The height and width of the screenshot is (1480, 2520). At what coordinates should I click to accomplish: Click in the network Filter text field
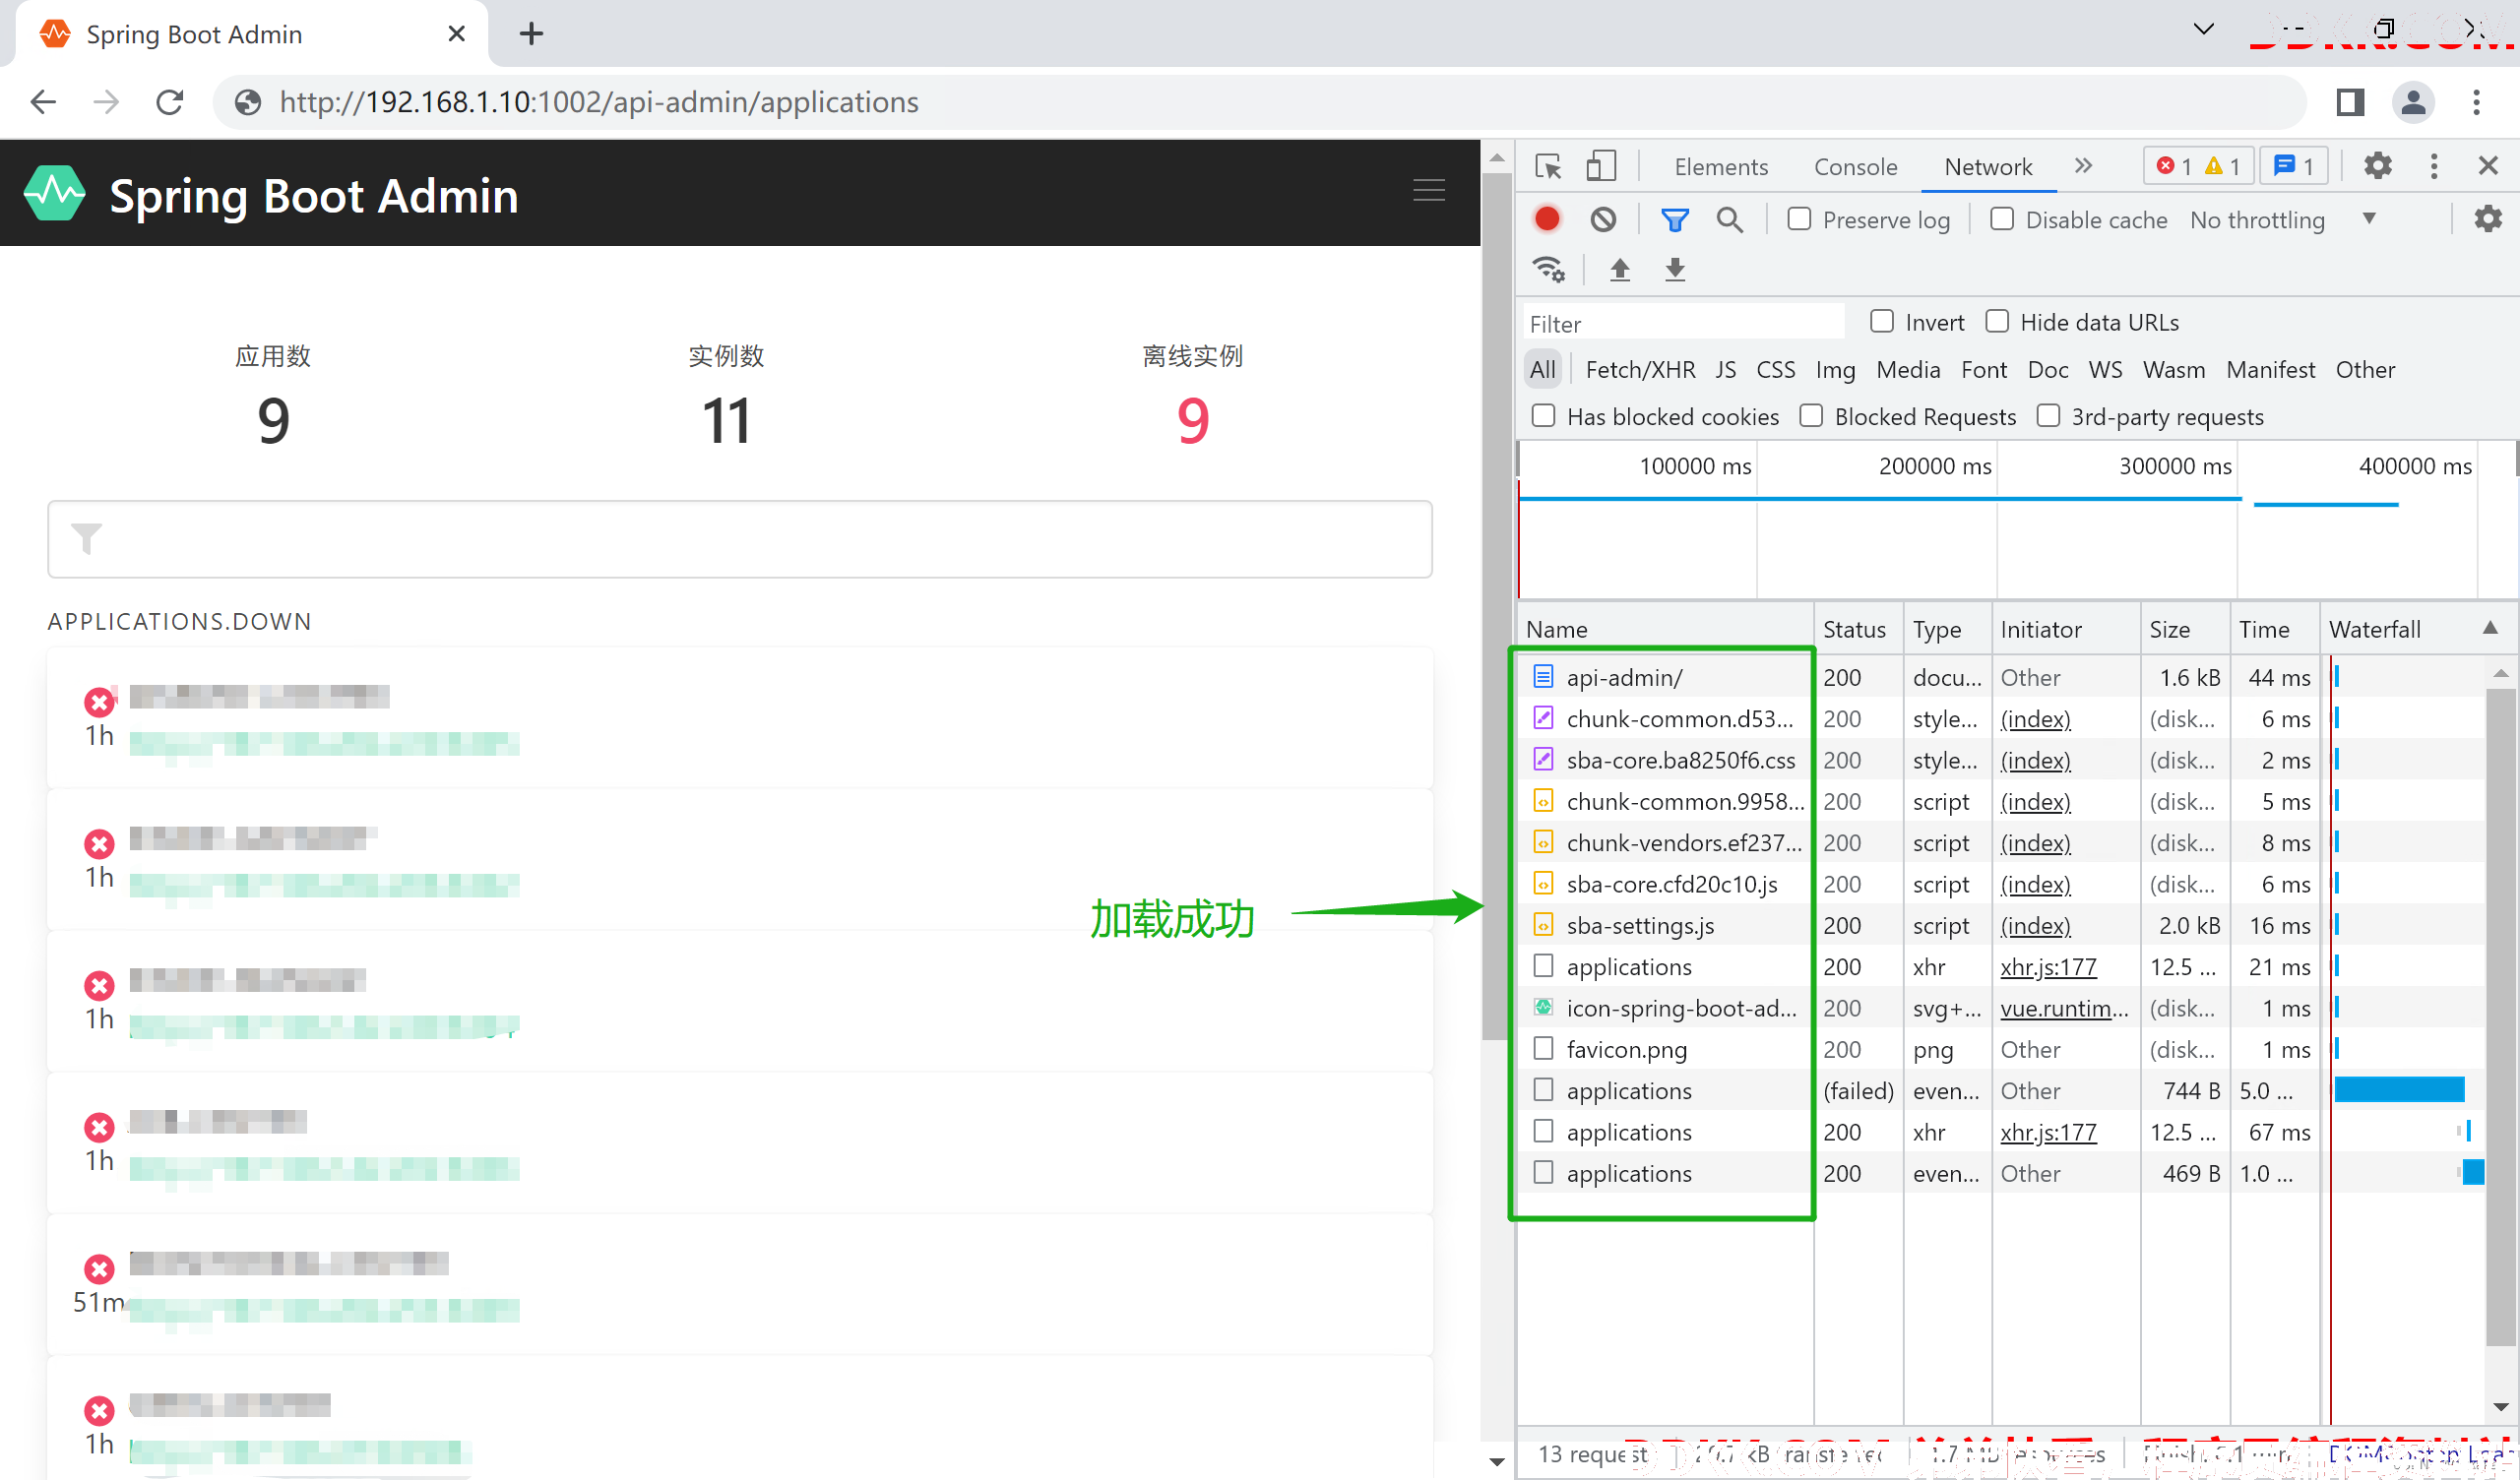coord(1684,323)
